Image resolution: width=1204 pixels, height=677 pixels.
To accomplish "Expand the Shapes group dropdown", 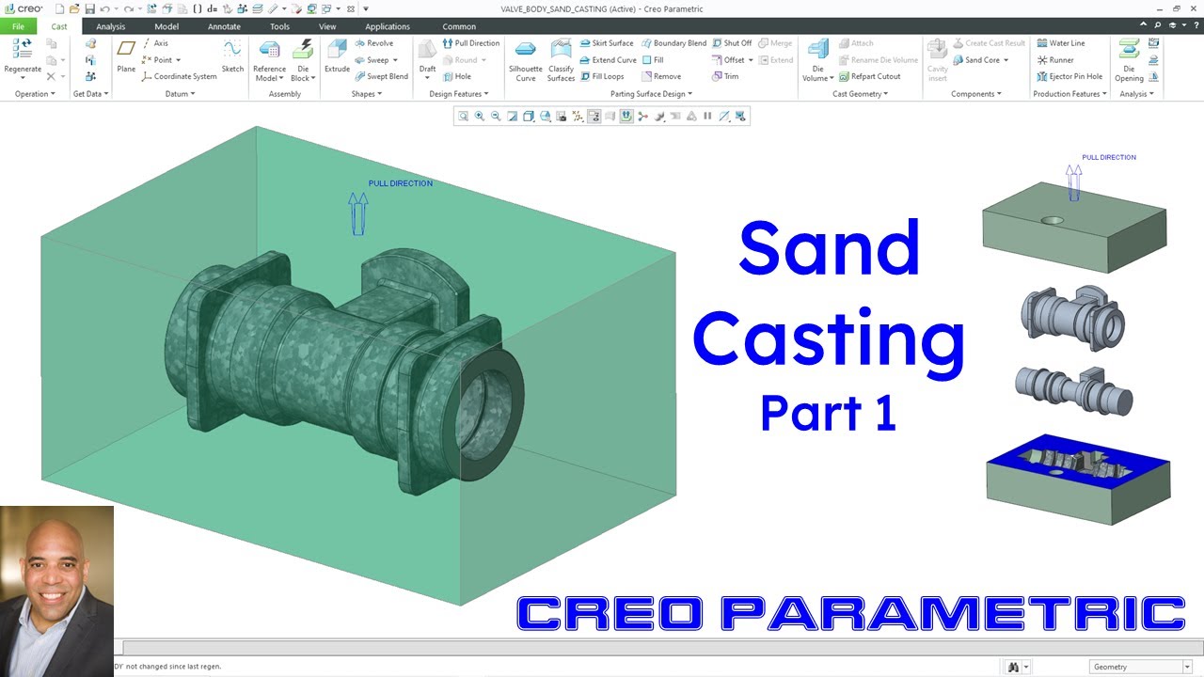I will [367, 94].
